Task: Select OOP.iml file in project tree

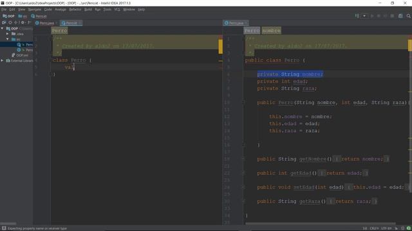Action: [x=20, y=55]
